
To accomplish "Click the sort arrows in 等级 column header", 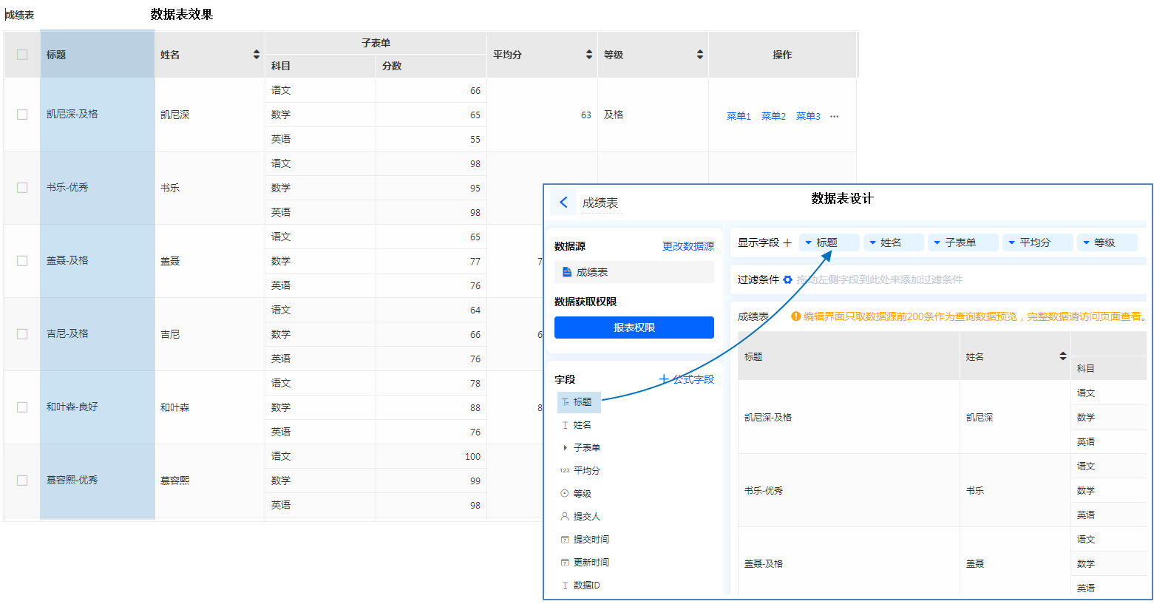I will tap(700, 55).
